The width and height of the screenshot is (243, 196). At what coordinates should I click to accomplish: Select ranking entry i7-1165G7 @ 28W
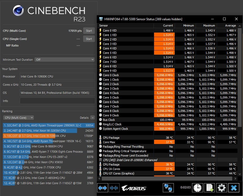point(49,173)
